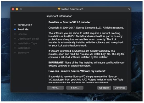This screenshot has width=144, height=103.
Task: Click the Read Me step bullet
Action: point(15,29)
